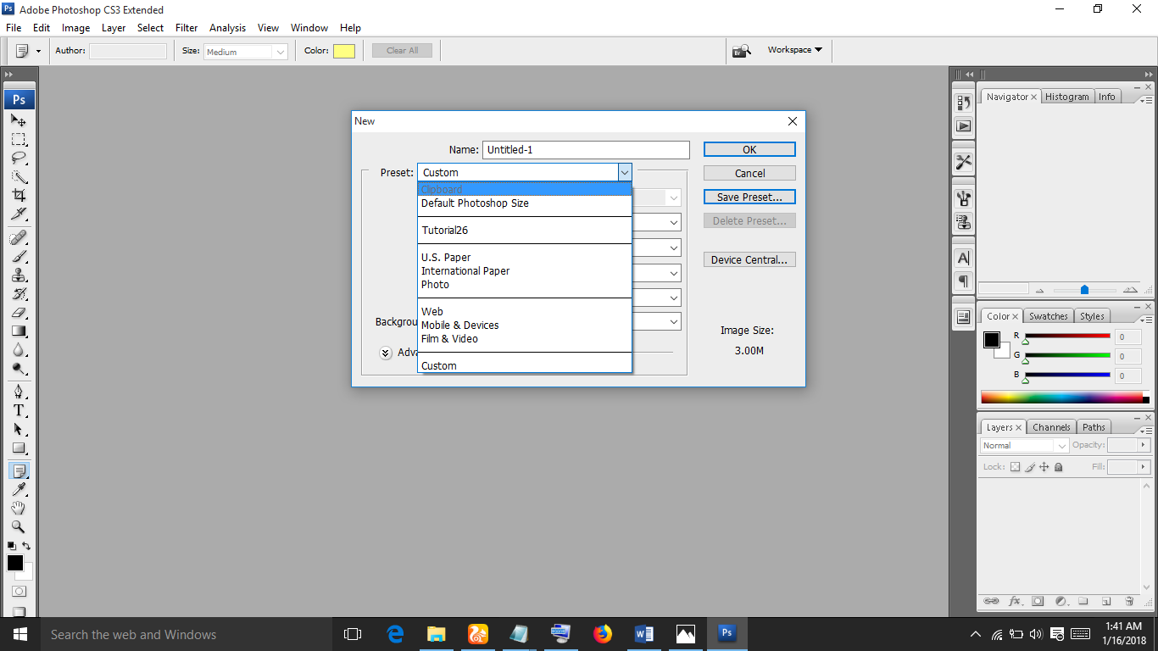
Task: Open the Opacity slider arrow in Layers
Action: 1144,445
